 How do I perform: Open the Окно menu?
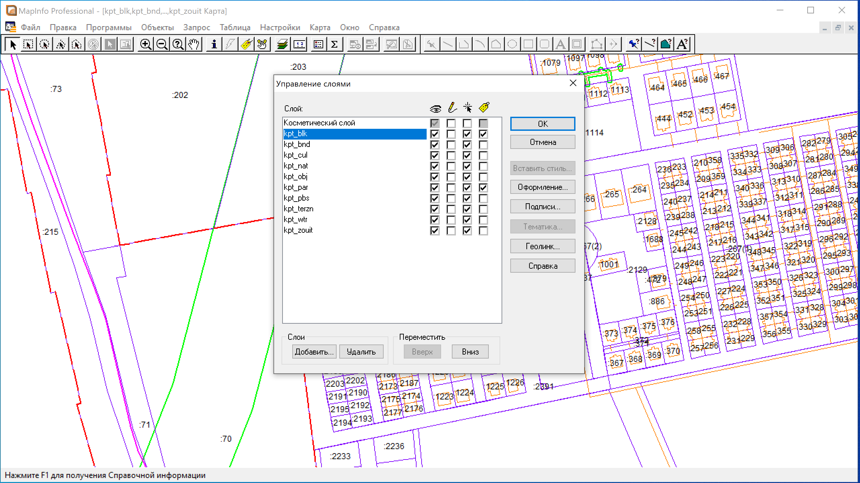[350, 28]
